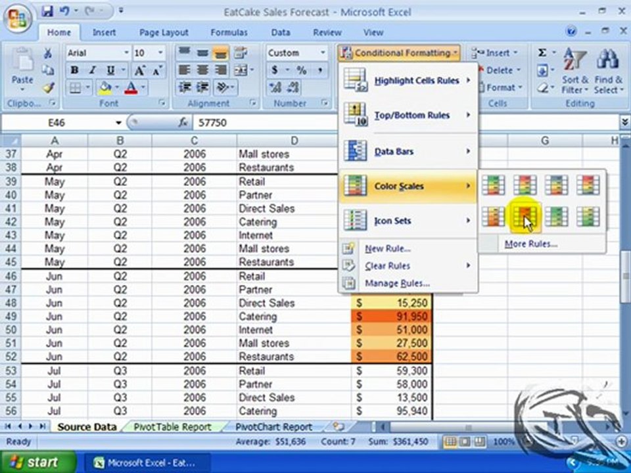Increase decimal places

click(275, 87)
